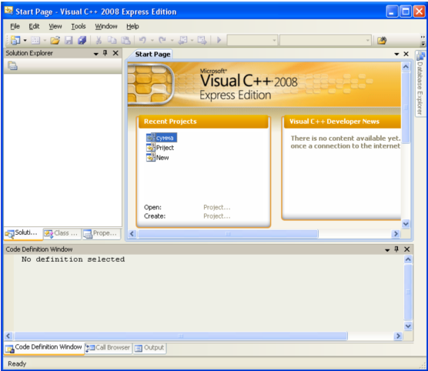Open the New Project dropdown arrow
This screenshot has height=371, width=428.
[x=25, y=40]
